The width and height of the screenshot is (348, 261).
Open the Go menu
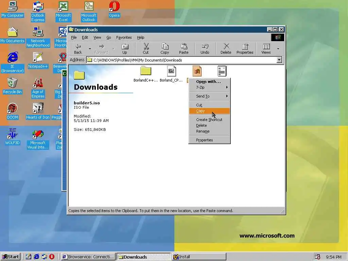coord(108,37)
